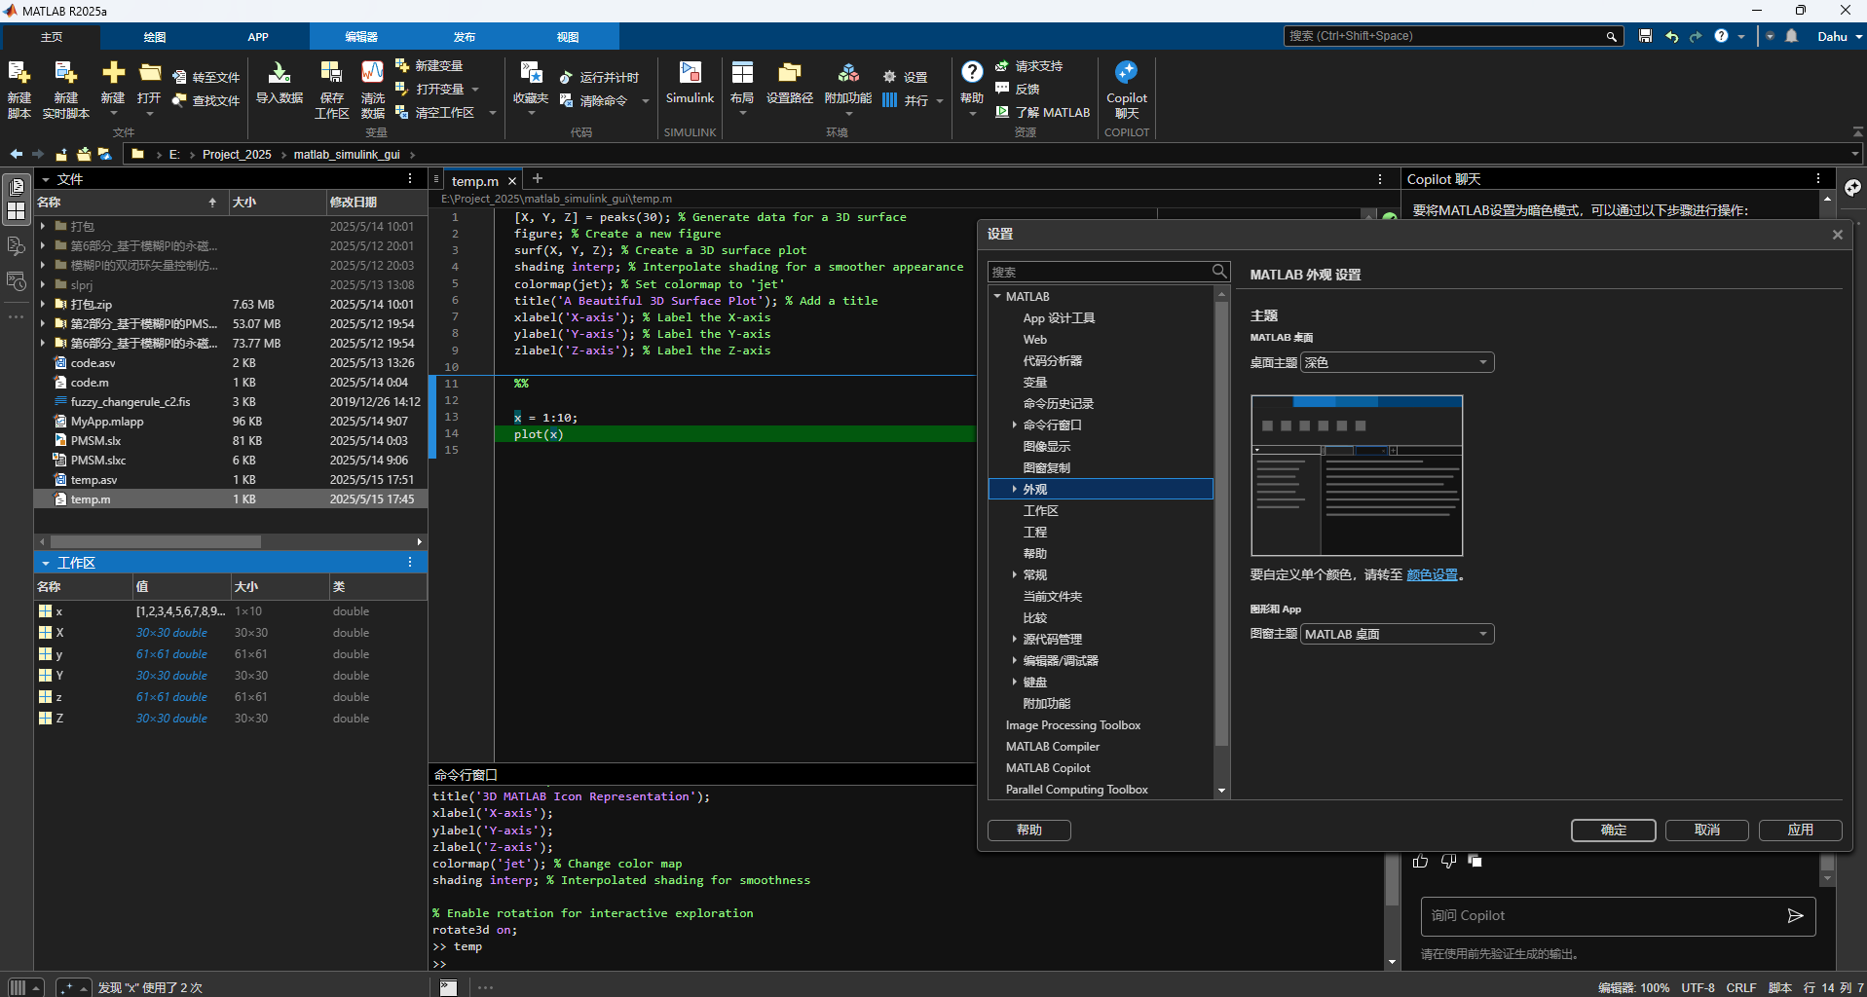Create a new script with 新建脚本
The image size is (1867, 997).
point(19,74)
